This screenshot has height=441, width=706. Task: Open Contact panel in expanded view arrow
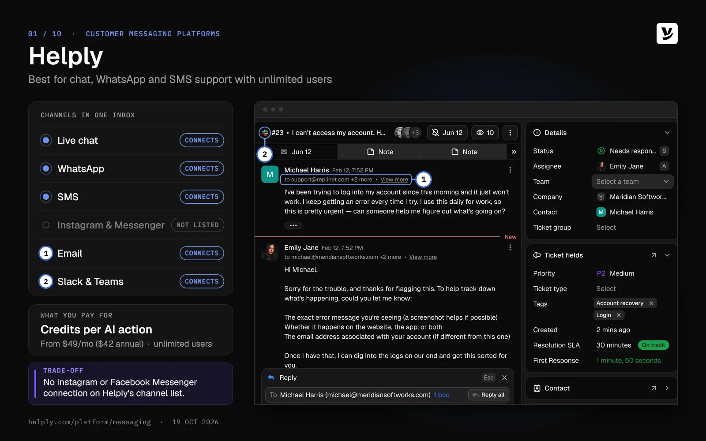(653, 388)
